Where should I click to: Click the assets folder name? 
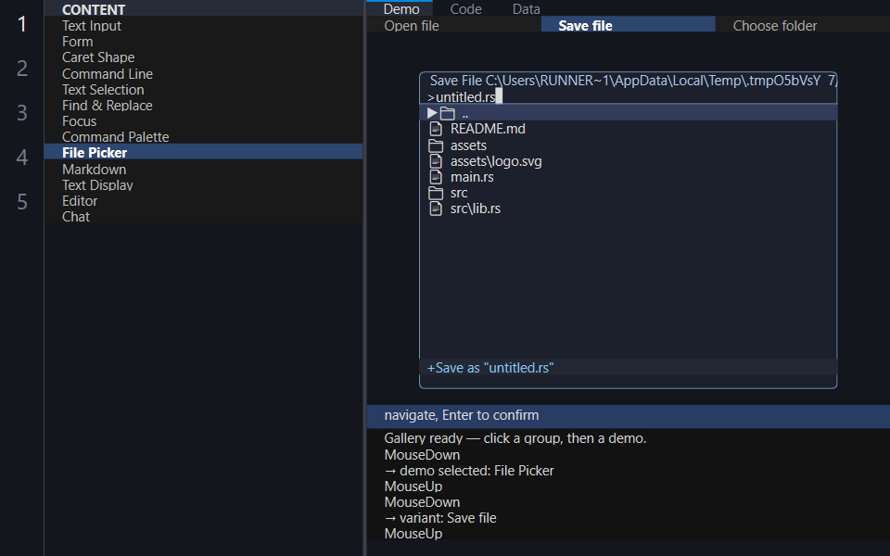point(468,145)
